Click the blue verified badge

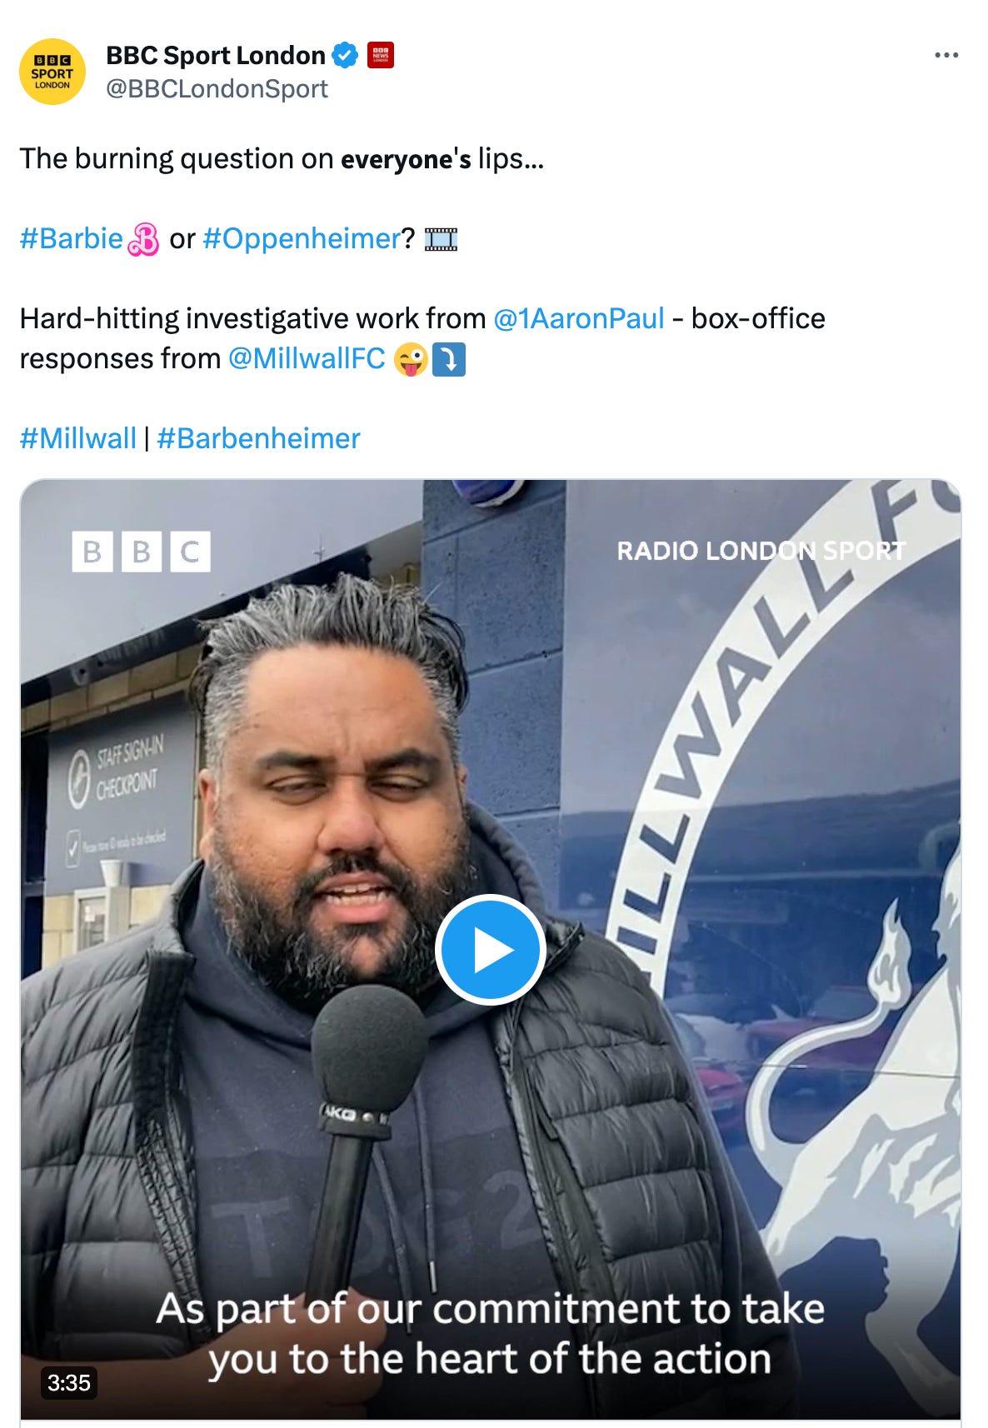click(345, 55)
